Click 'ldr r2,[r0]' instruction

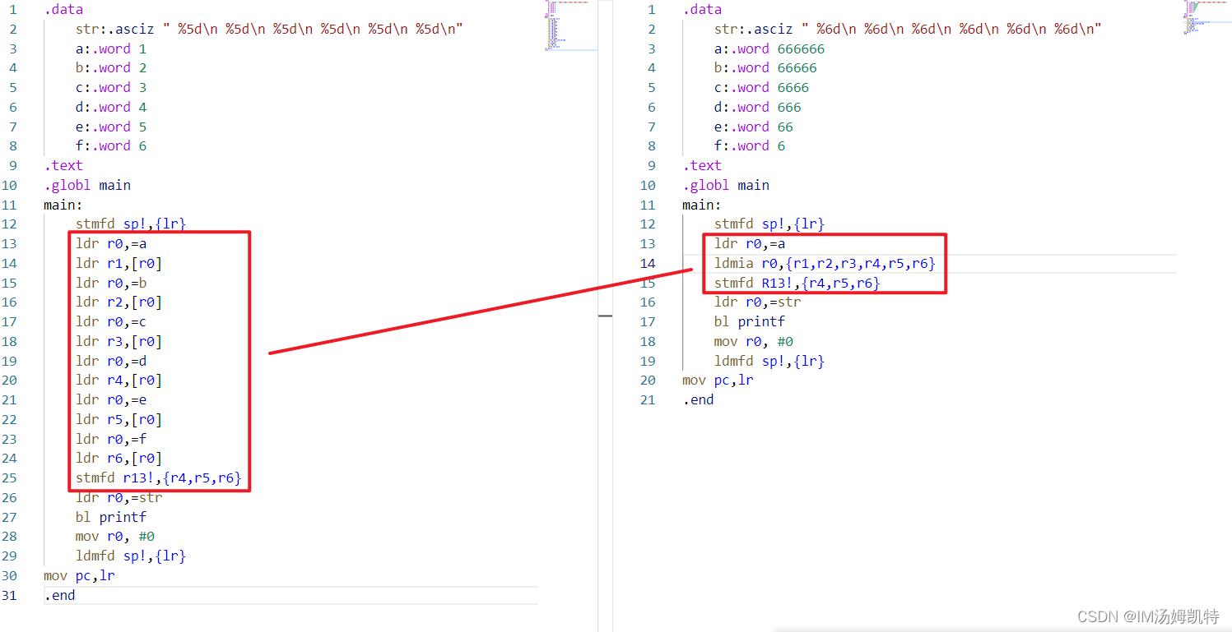pos(119,302)
